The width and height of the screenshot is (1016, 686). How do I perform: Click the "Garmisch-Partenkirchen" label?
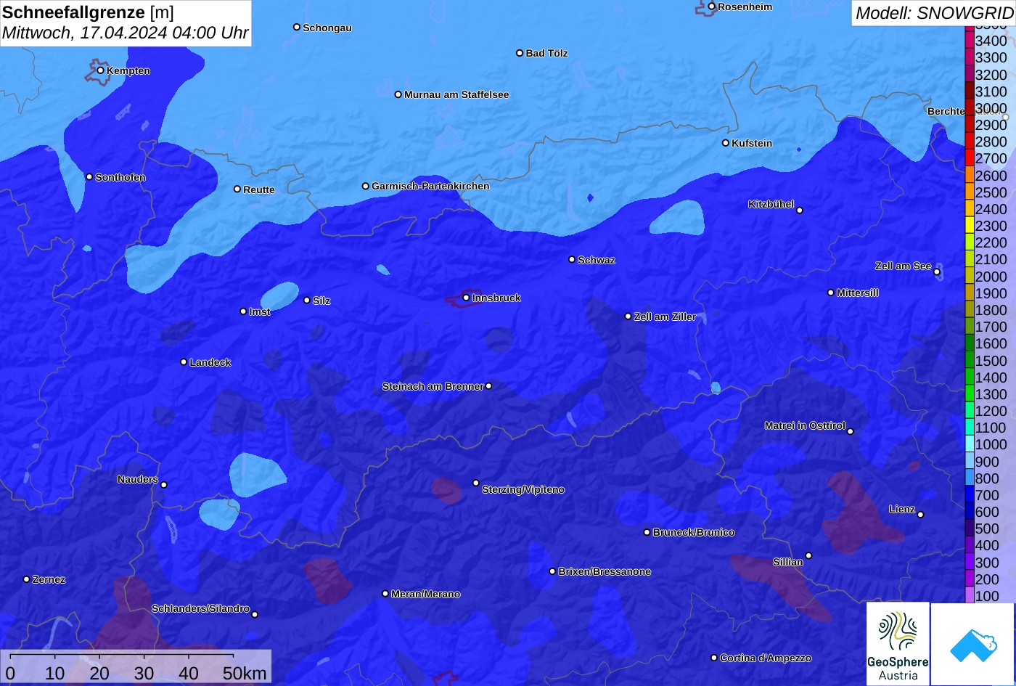click(430, 186)
